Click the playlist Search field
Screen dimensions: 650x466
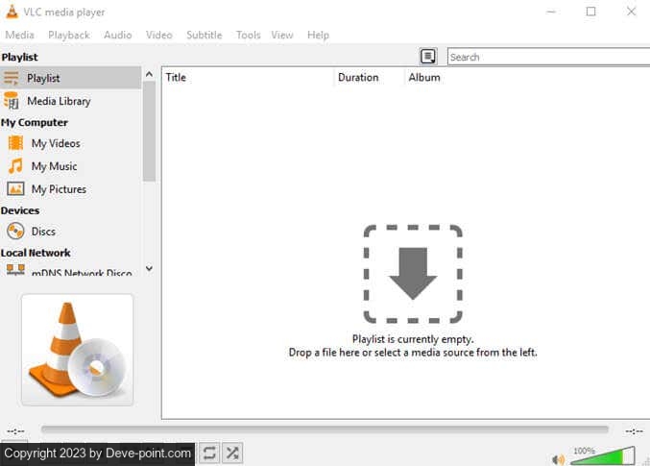pyautogui.click(x=547, y=57)
